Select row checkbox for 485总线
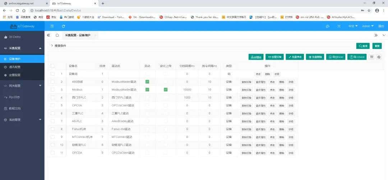Screen dimensions: 388x180 pyautogui.click(x=52, y=82)
